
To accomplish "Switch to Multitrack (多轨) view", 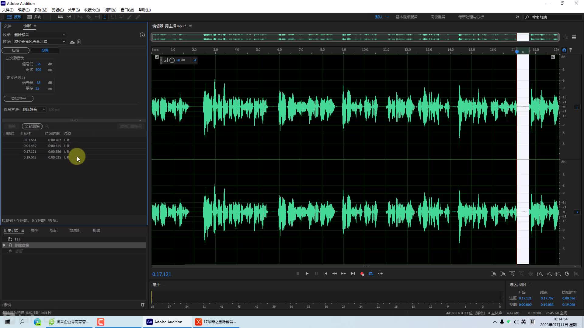I will (x=34, y=17).
